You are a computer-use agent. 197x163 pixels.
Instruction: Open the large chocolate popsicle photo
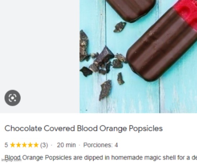(138, 56)
